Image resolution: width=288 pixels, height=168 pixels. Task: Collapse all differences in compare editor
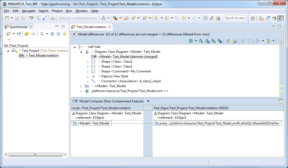pos(250,41)
